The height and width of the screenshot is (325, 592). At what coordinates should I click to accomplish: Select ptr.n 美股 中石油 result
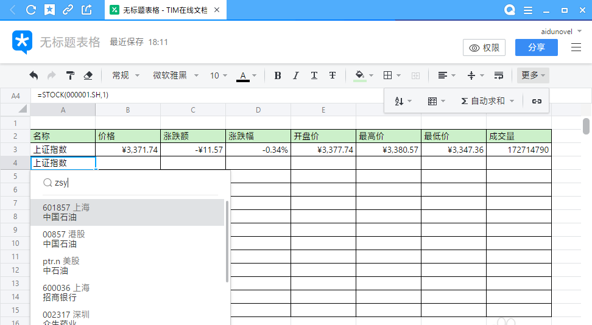point(127,266)
